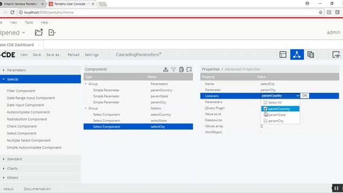Confirm listeners with the OK button
Image resolution: width=343 pixels, height=193 pixels.
(x=304, y=95)
